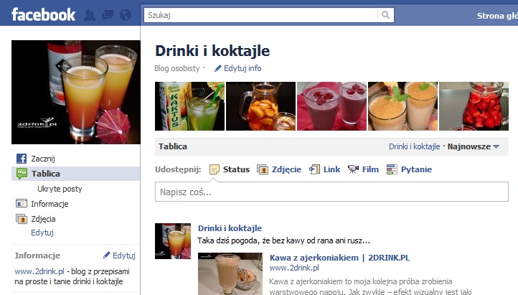Click the Napisz coś status field
The image size is (518, 295).
click(x=331, y=192)
